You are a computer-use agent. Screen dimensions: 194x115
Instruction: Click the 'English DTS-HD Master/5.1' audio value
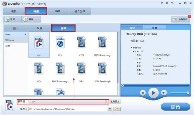[165, 66]
